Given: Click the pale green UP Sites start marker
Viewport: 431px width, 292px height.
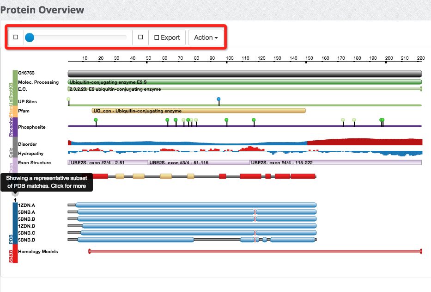Looking at the screenshot, I should [69, 99].
